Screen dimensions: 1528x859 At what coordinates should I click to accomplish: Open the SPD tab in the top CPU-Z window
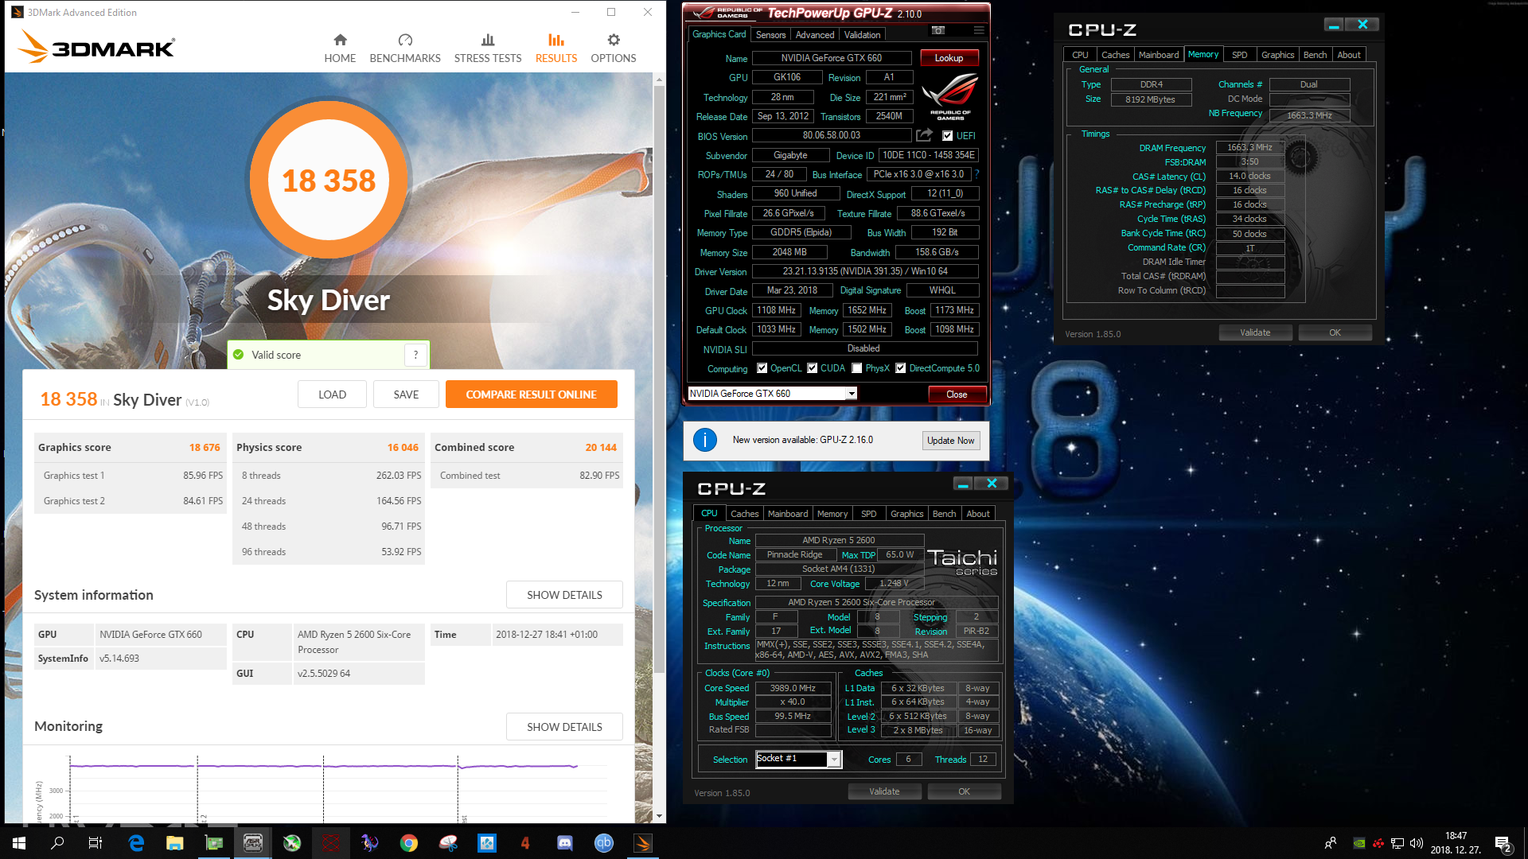(1239, 55)
